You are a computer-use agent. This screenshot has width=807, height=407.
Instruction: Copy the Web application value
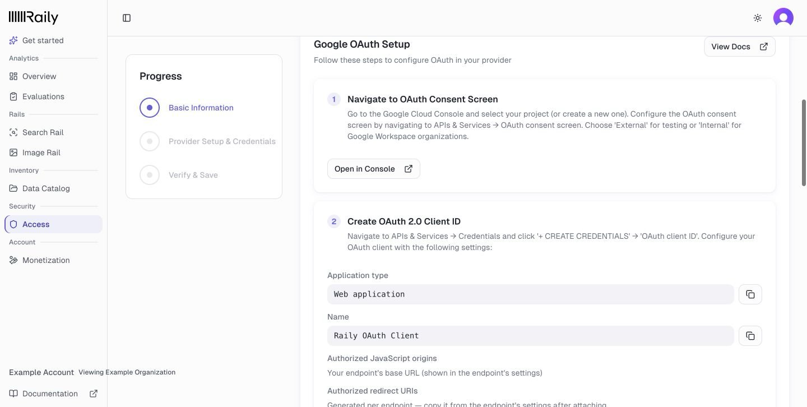(750, 294)
